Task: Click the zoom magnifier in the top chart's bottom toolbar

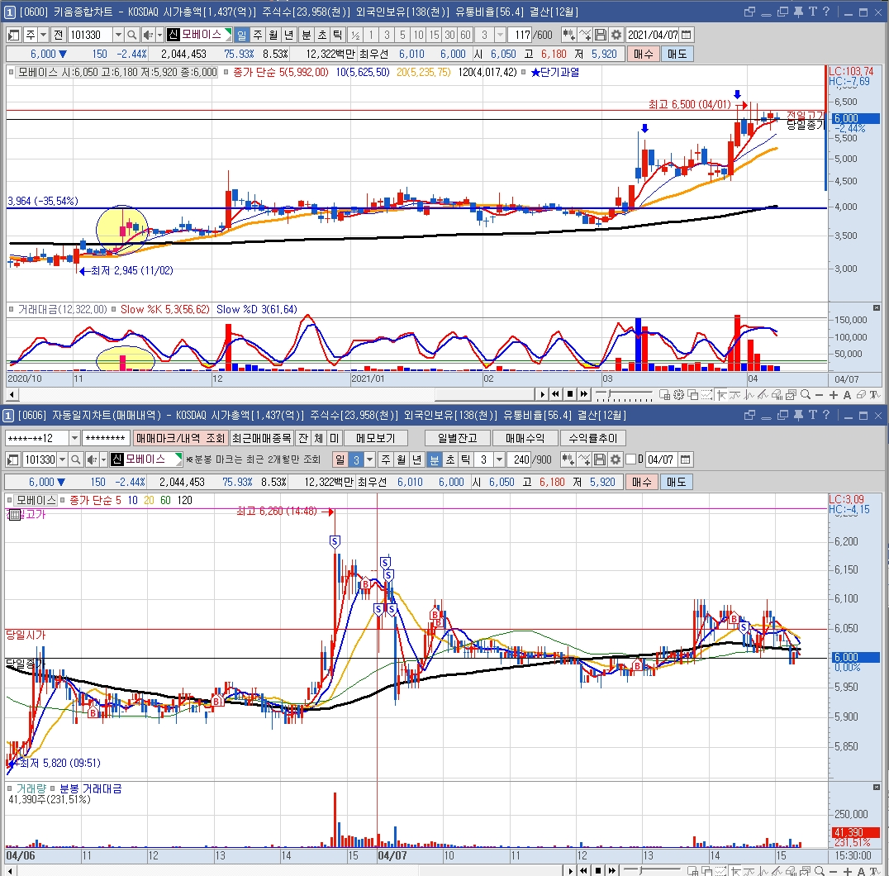Action: [x=805, y=395]
